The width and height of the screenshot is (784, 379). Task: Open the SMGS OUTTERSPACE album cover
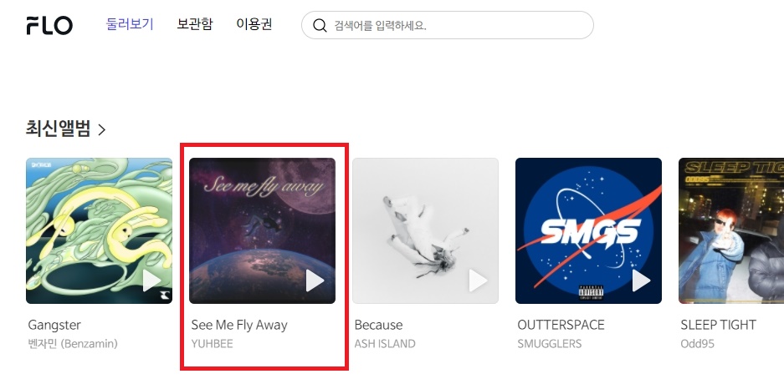(x=588, y=230)
